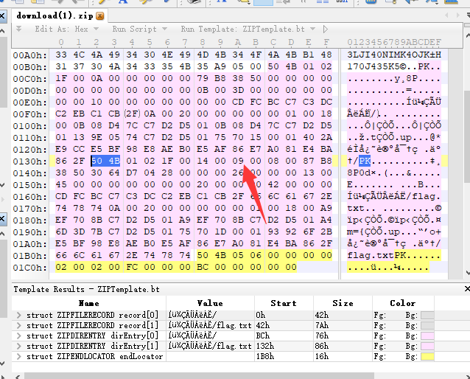Click record[1] background color swatch
Screen dimensions: 470x379
coord(427,325)
